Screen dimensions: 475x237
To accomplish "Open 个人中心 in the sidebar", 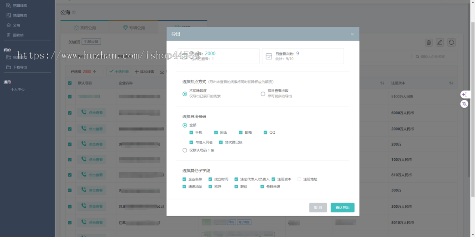I will [x=17, y=89].
